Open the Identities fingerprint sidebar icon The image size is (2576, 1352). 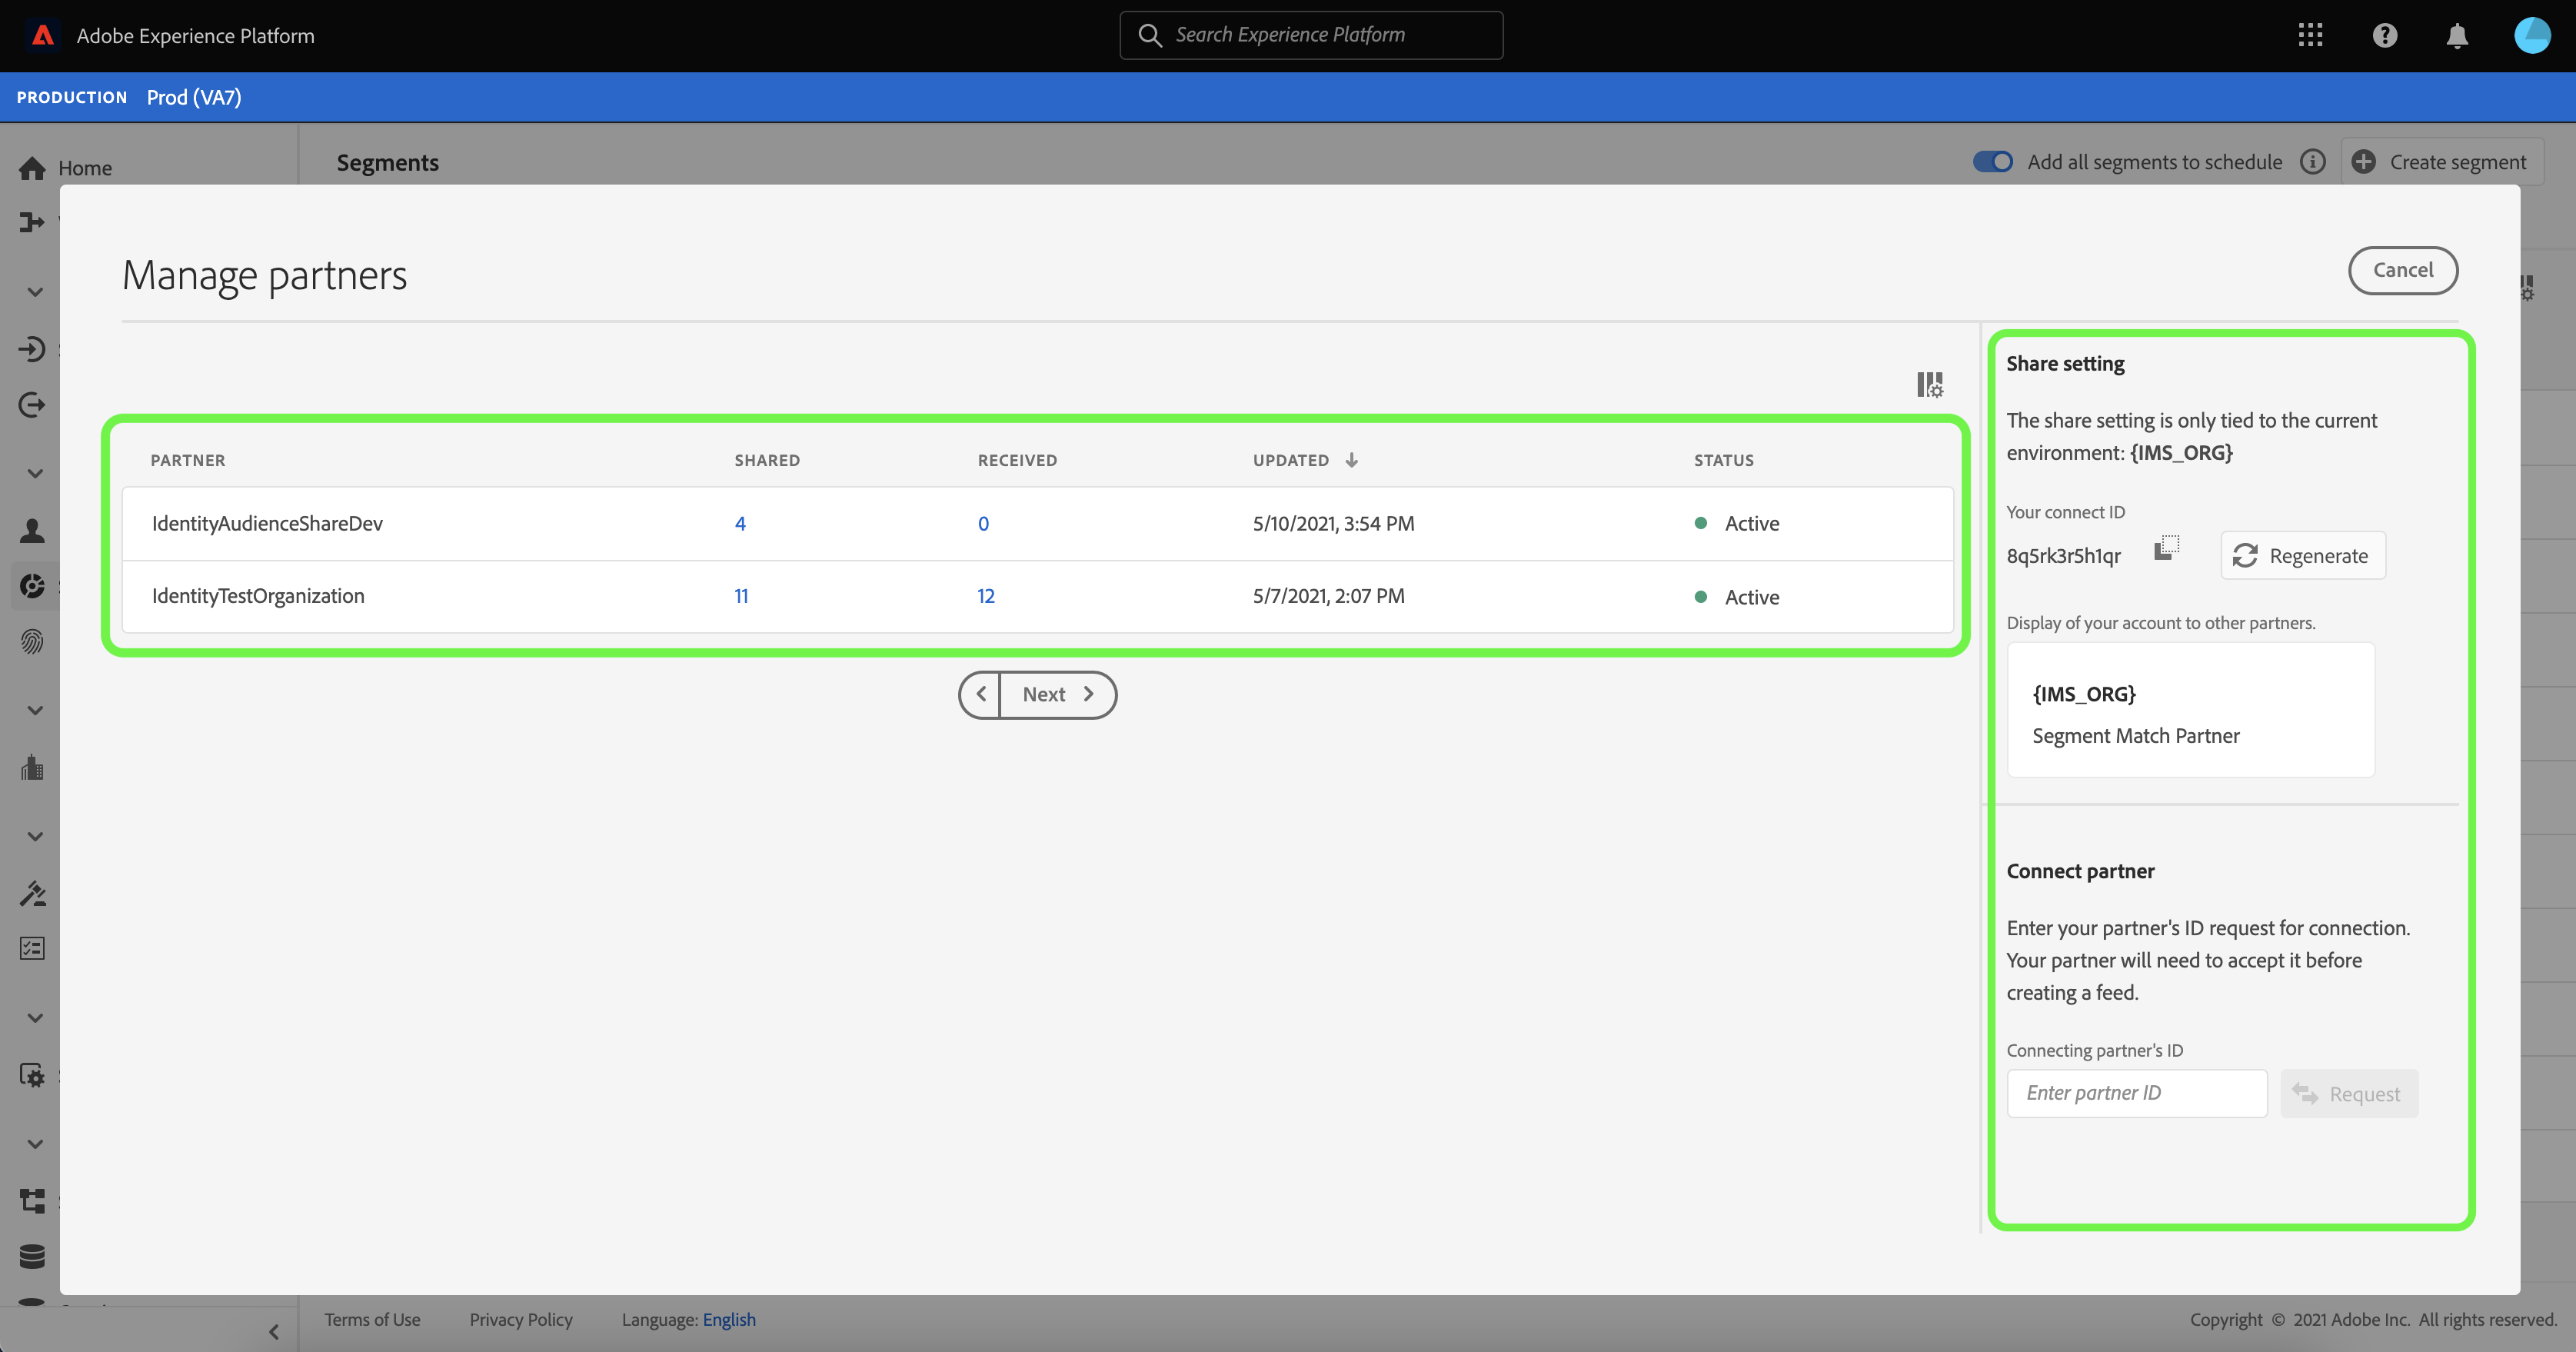click(32, 642)
